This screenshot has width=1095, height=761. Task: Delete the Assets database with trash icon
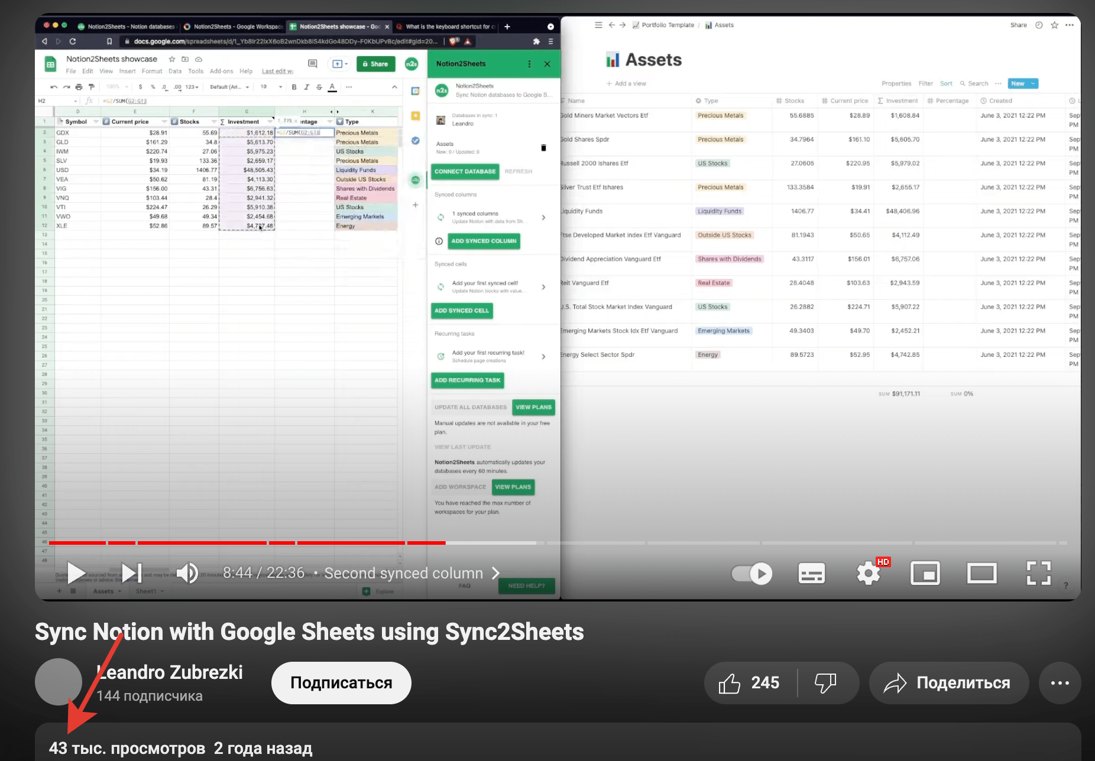tap(543, 148)
